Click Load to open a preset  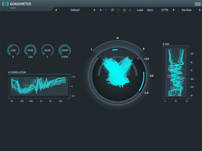pyautogui.click(x=140, y=10)
